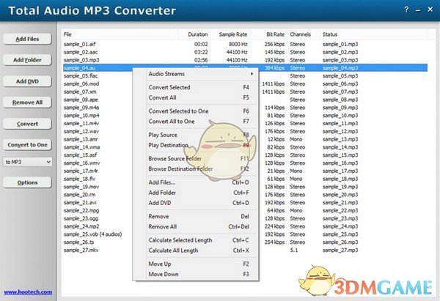Select file sample_21.avi in the list
This screenshot has height=301, width=440.
80,203
